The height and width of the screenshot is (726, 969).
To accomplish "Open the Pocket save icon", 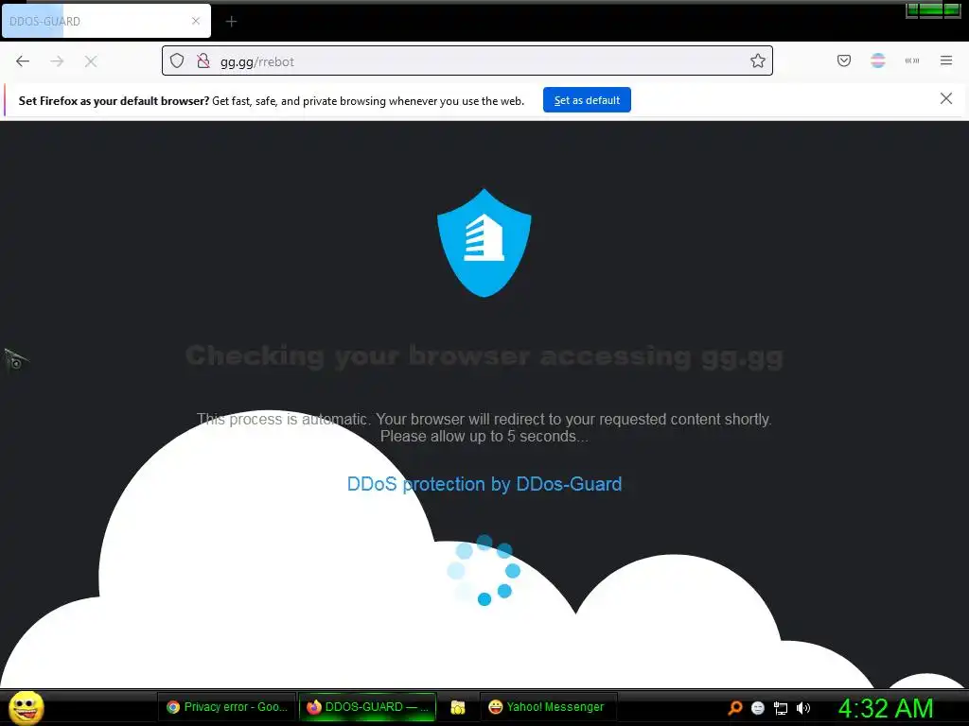I will pyautogui.click(x=844, y=60).
